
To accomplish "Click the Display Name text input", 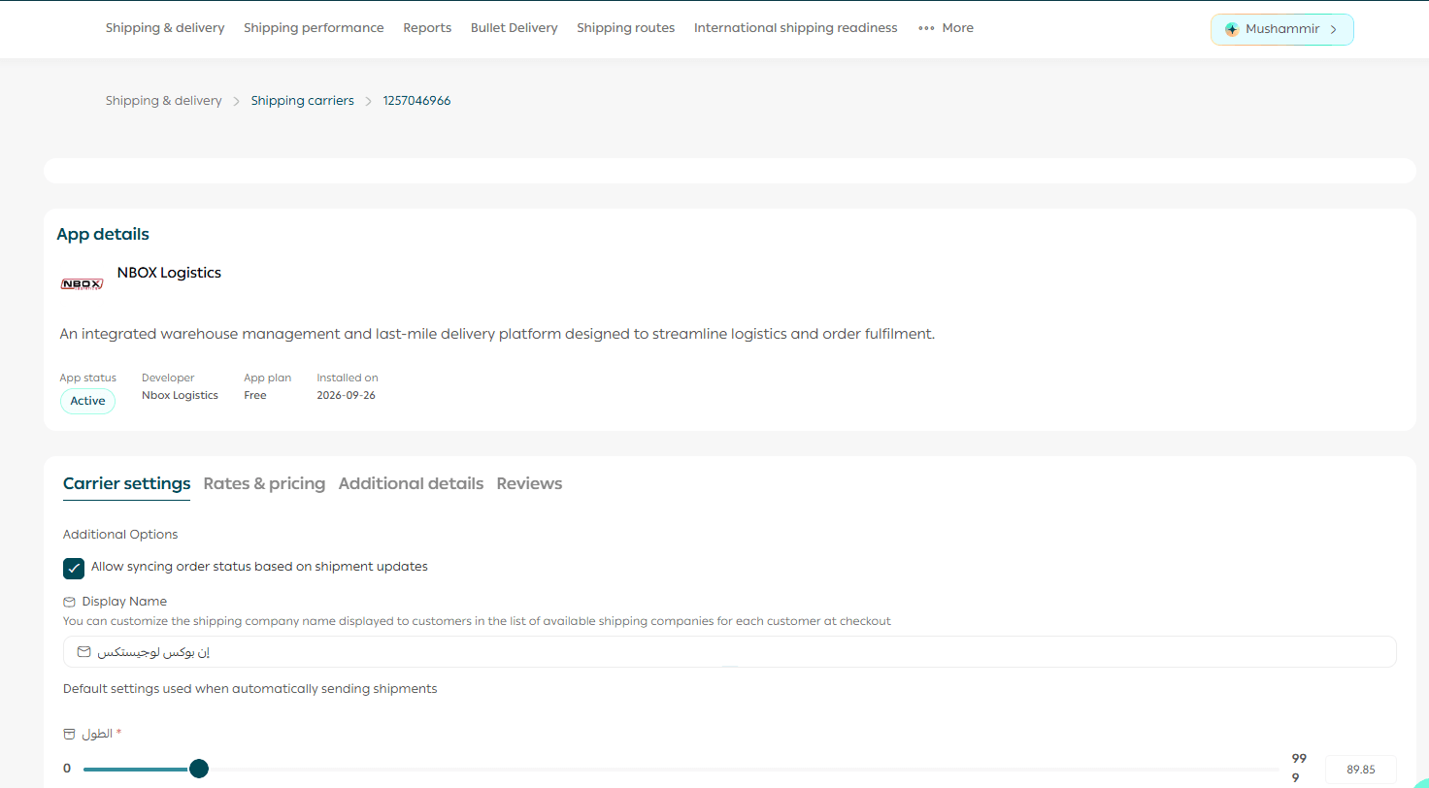I will click(730, 651).
